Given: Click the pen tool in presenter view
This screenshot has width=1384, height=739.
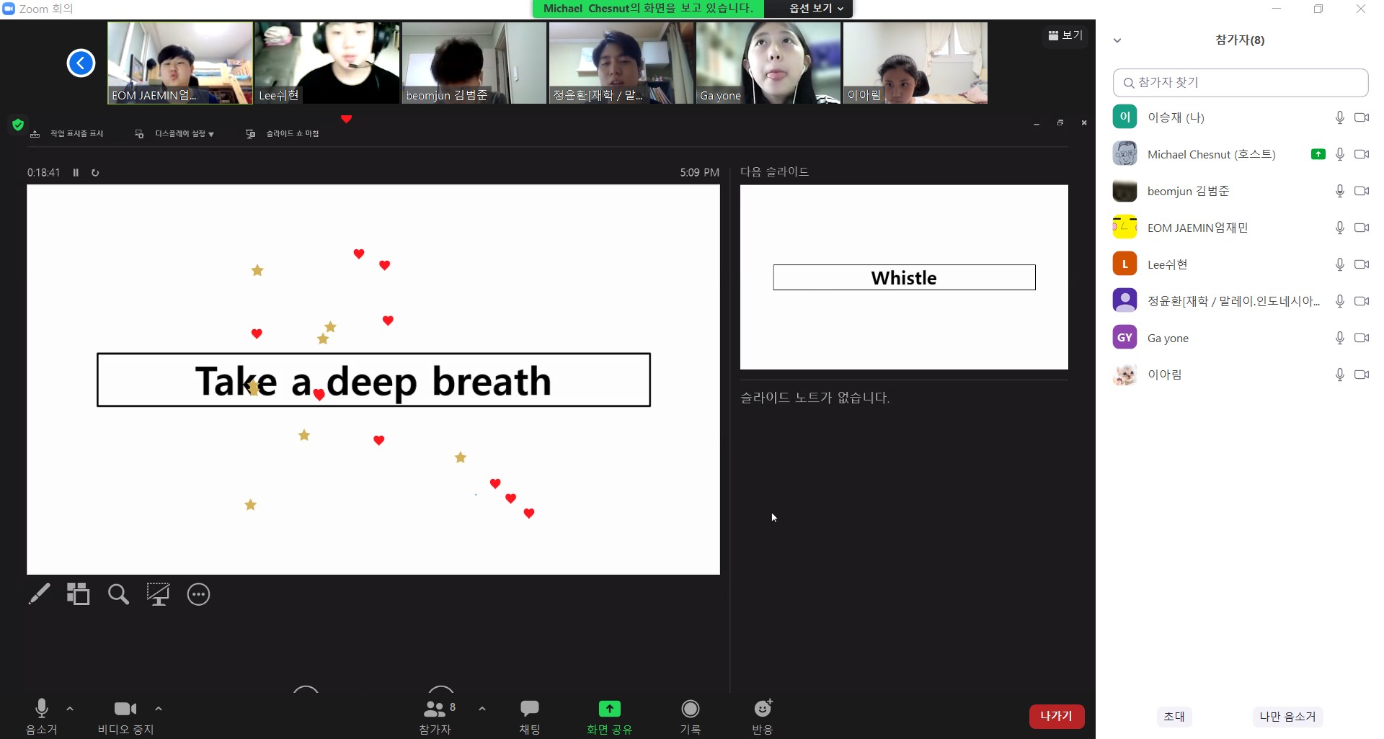Looking at the screenshot, I should coord(39,594).
